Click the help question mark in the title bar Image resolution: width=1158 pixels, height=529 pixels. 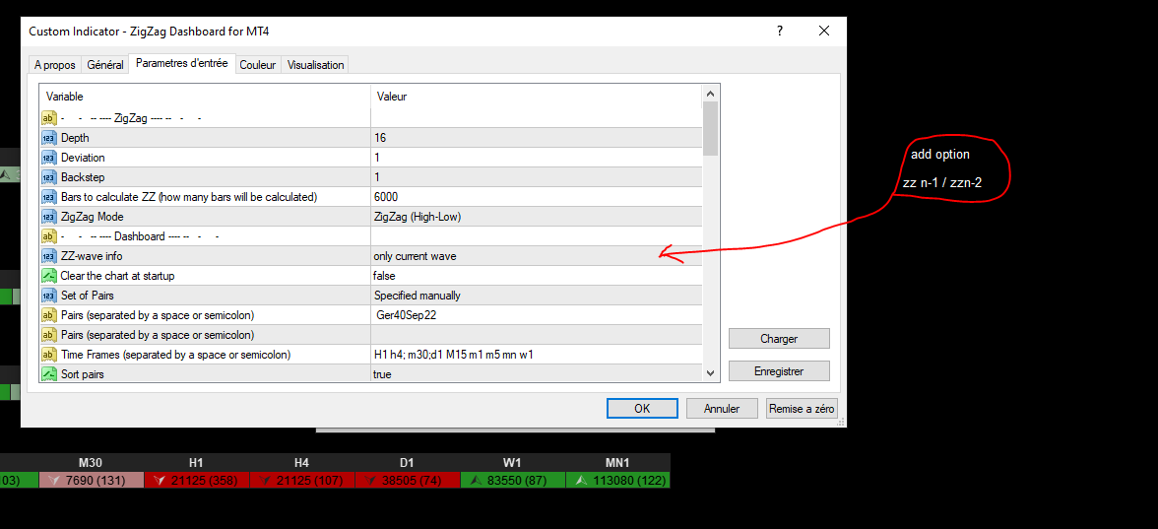pyautogui.click(x=779, y=32)
